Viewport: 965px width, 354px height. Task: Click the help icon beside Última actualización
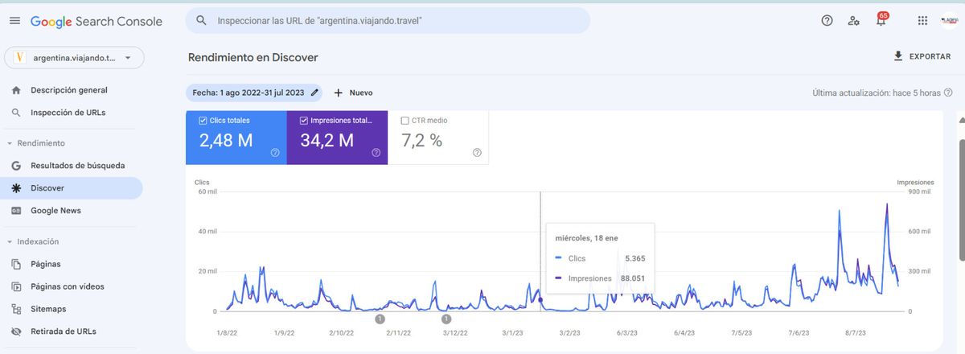point(948,93)
